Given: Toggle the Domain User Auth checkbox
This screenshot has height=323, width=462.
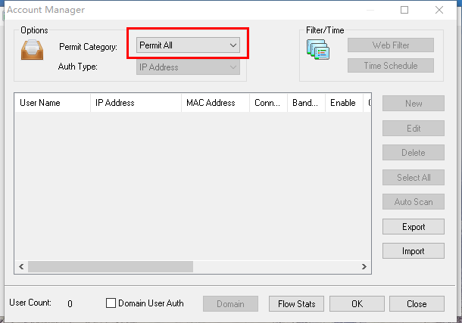Looking at the screenshot, I should 111,303.
